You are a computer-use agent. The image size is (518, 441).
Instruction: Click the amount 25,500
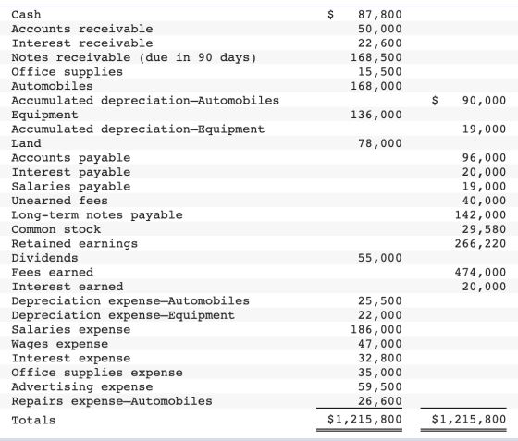[380, 301]
